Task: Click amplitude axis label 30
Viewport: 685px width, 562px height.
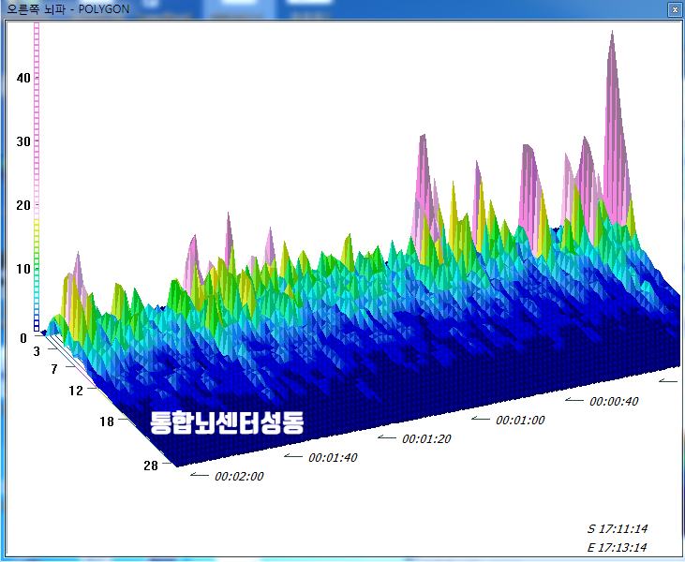Action: [x=23, y=141]
